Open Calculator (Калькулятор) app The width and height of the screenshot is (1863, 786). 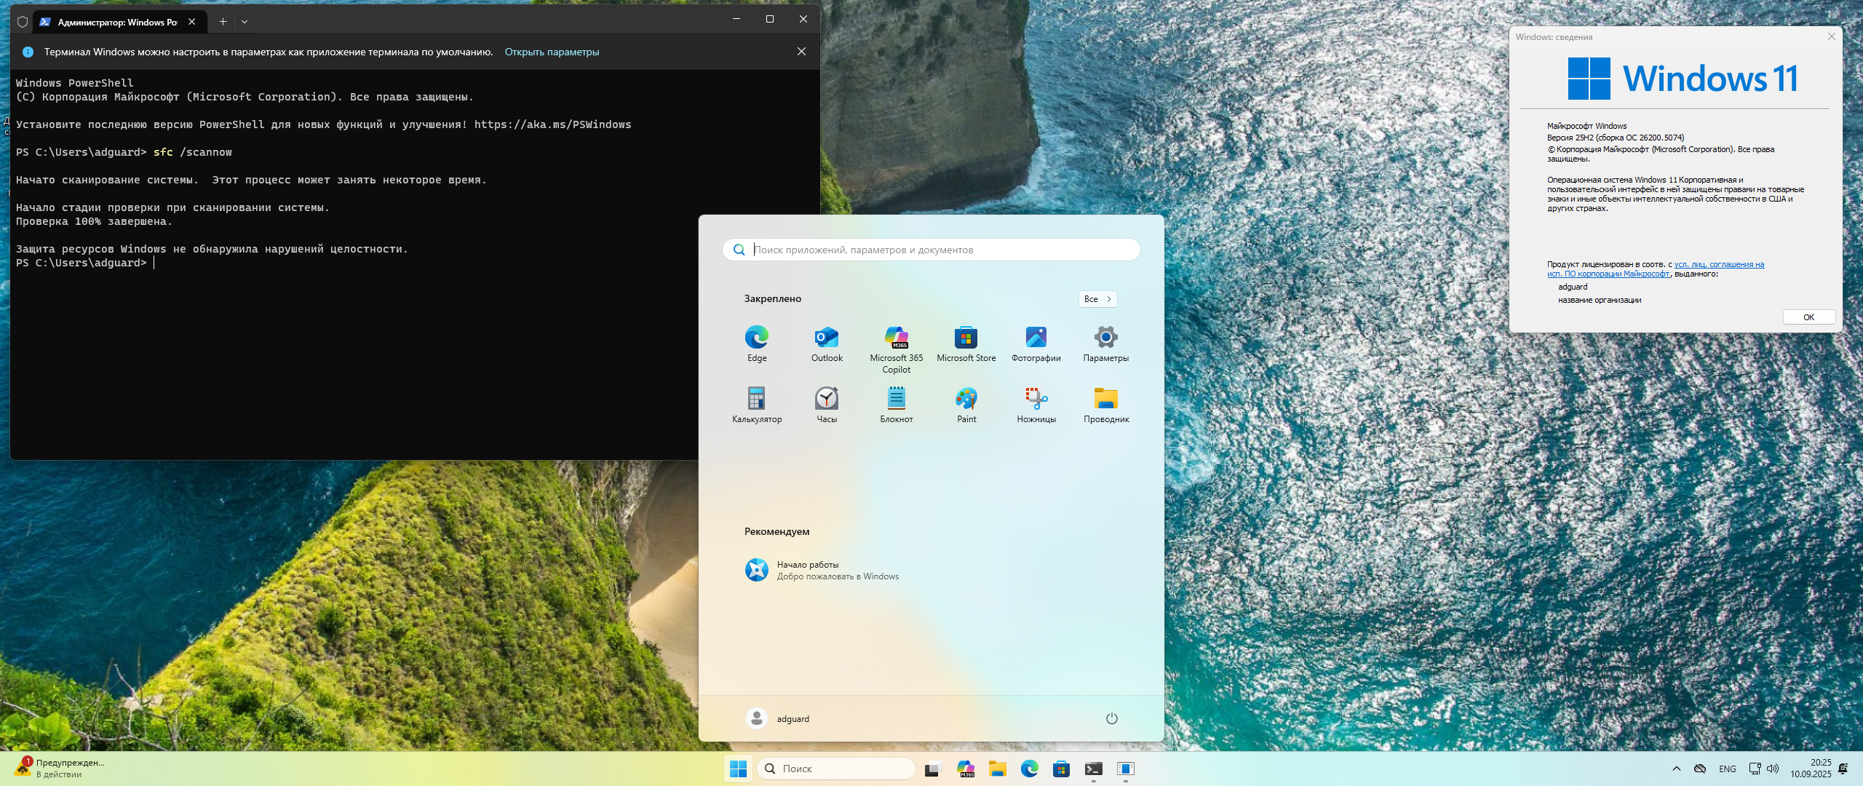756,399
